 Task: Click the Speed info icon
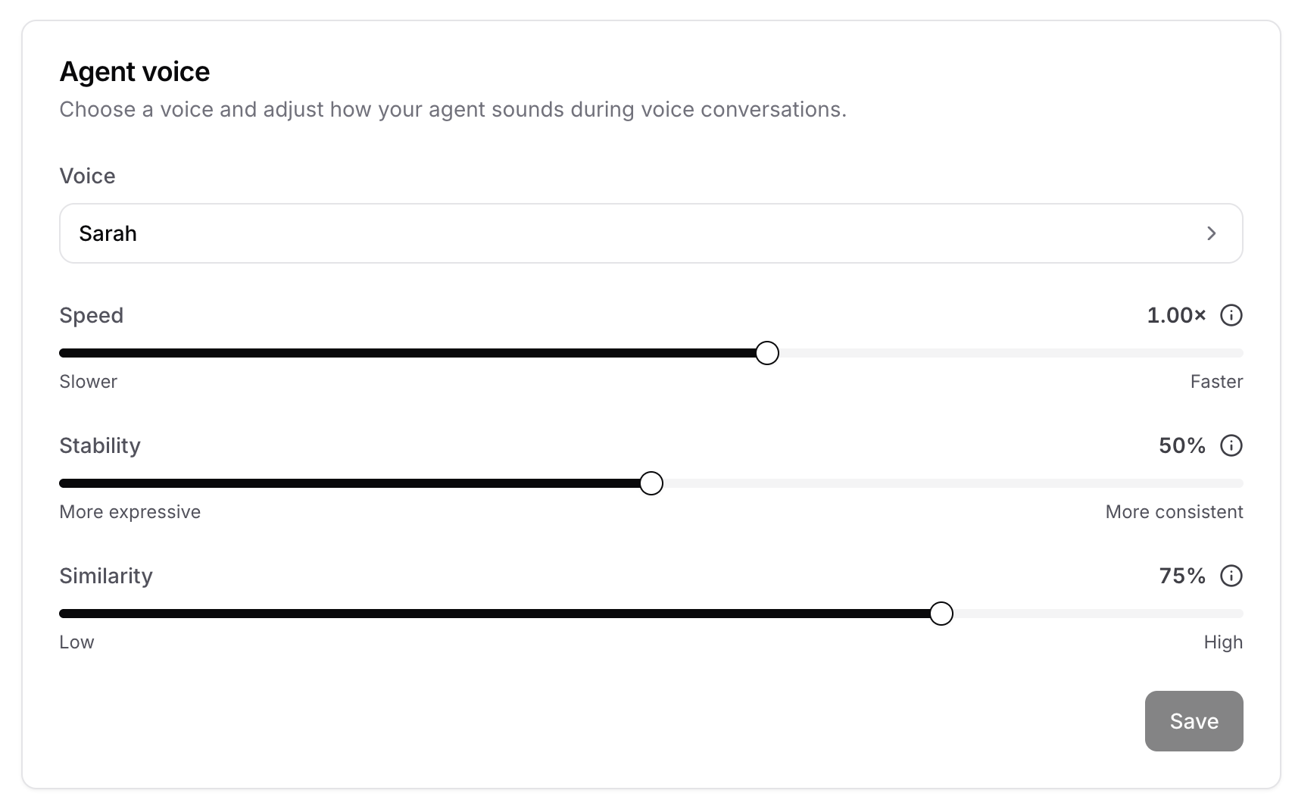[x=1231, y=316]
